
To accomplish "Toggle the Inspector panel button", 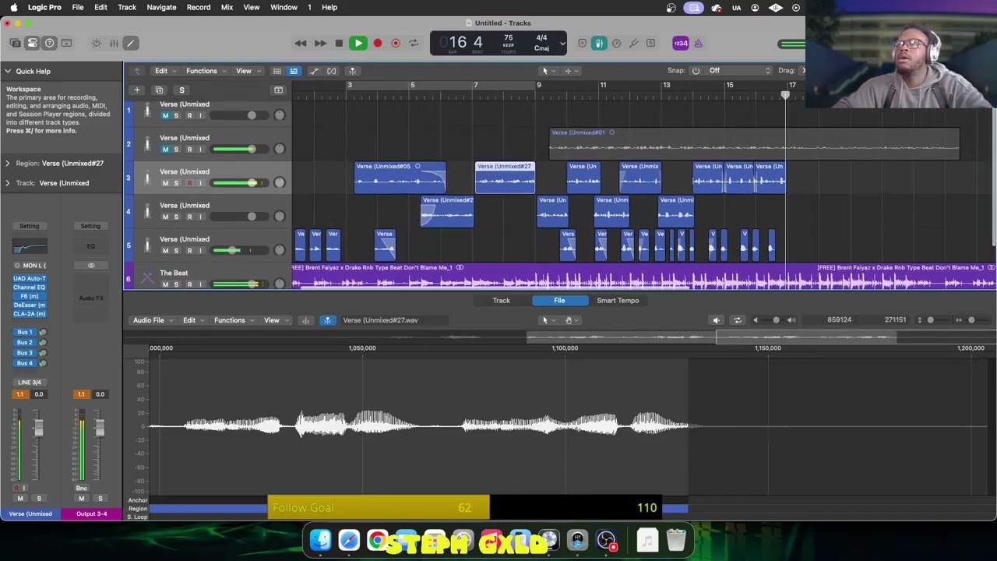I will click(x=32, y=43).
